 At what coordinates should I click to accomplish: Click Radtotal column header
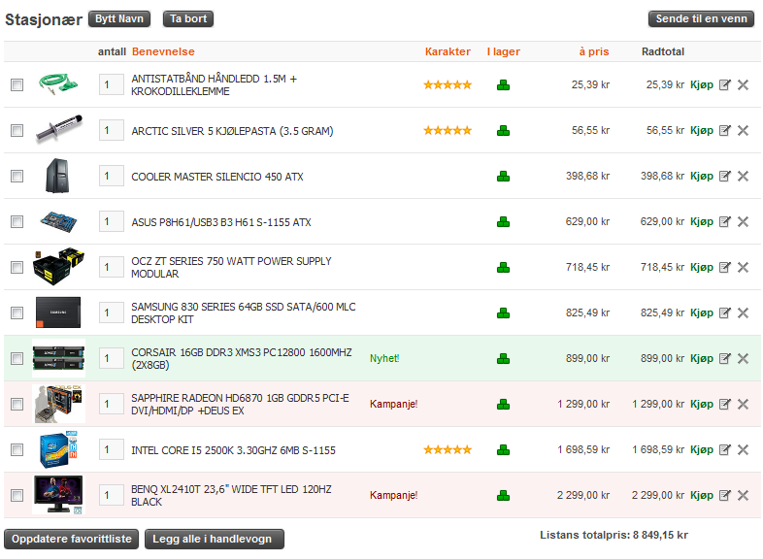point(663,51)
